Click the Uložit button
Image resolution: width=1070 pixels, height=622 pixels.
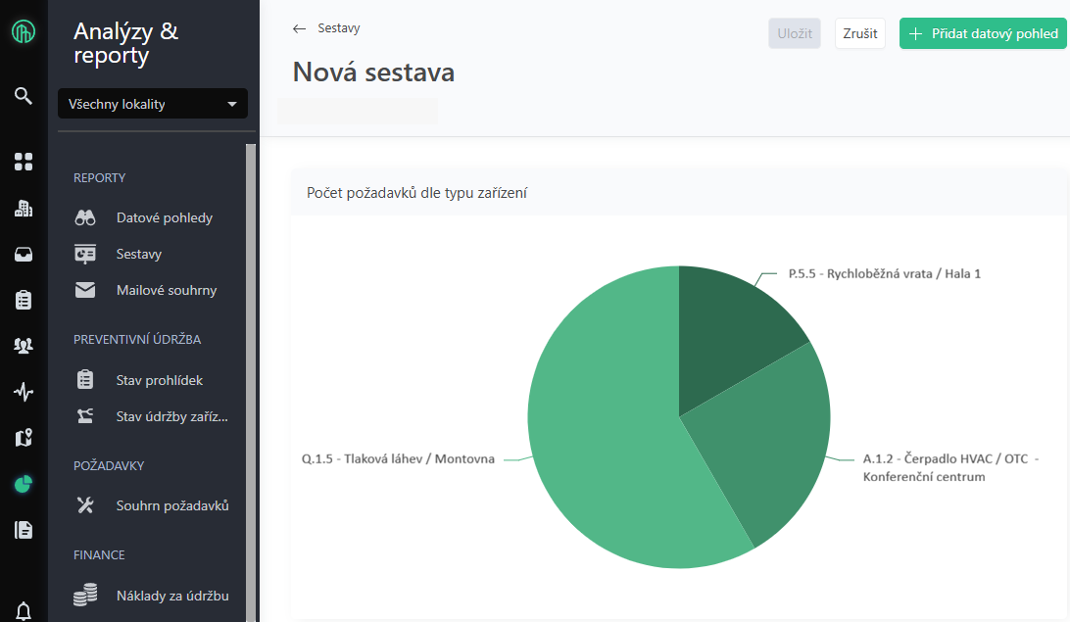(x=795, y=33)
